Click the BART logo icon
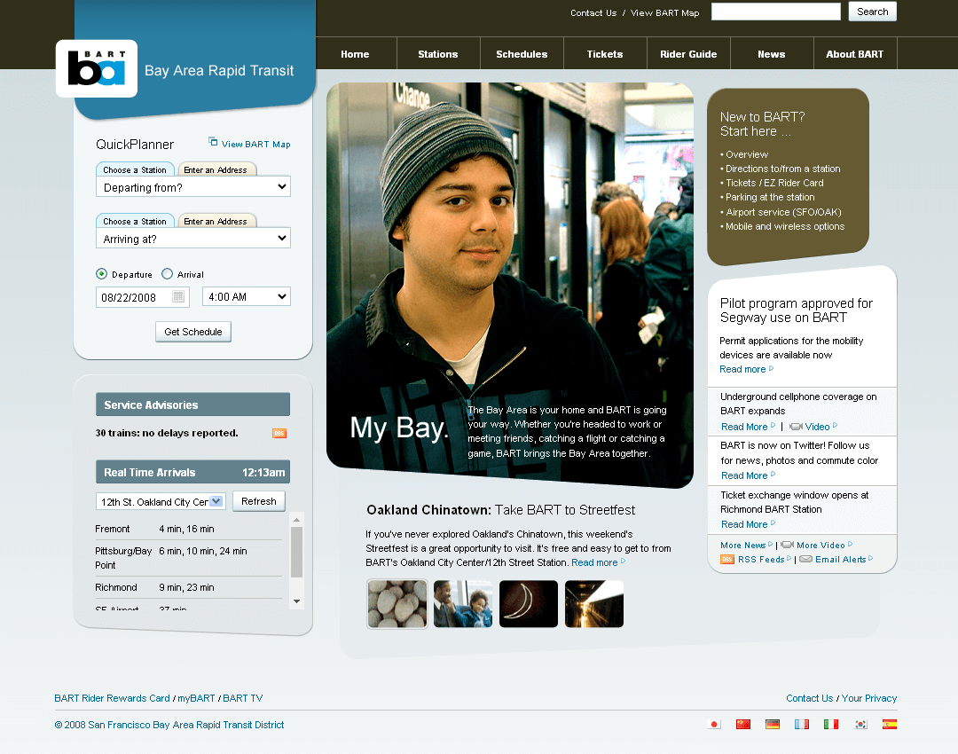The image size is (958, 754). pyautogui.click(x=97, y=68)
